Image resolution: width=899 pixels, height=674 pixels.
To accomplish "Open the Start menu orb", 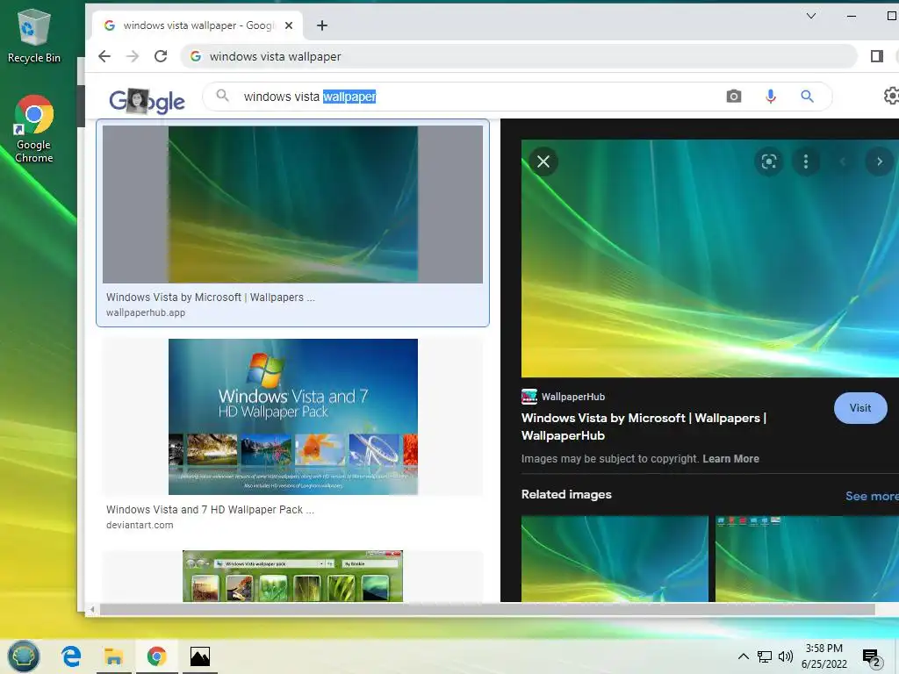I will [24, 656].
